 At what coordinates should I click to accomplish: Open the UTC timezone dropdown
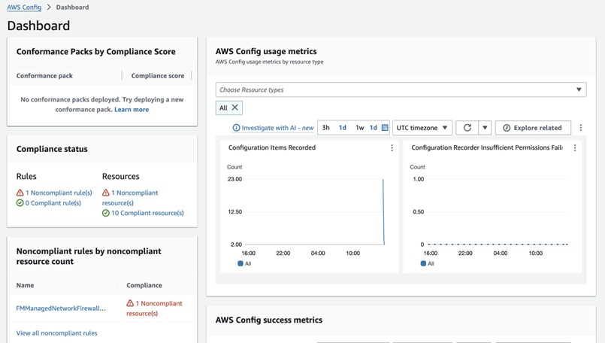(422, 128)
